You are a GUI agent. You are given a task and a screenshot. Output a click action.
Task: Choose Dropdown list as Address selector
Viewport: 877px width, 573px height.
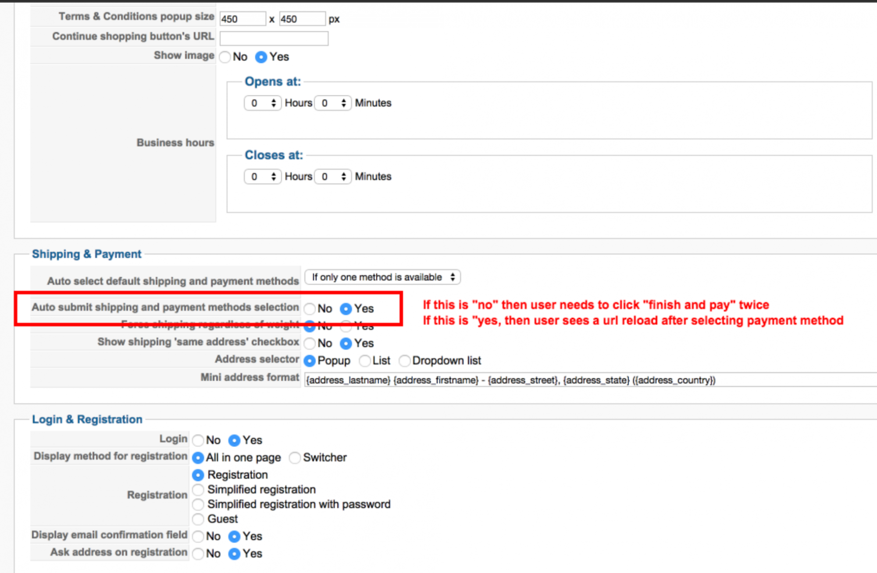point(405,361)
